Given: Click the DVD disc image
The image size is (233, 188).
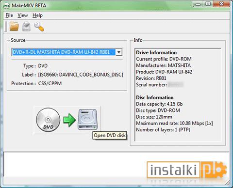Looking at the screenshot, I should click(48, 120).
